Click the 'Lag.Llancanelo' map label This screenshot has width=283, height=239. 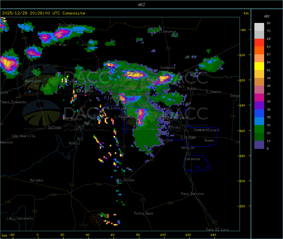(20, 219)
